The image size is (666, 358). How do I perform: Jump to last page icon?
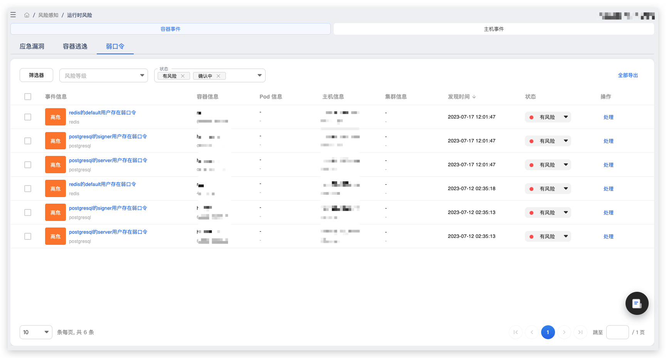580,332
